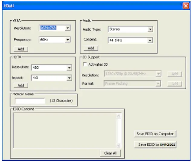192x162 pixels.
Task: Click EDID Content scrollbar up arrow
Action: pos(119,116)
